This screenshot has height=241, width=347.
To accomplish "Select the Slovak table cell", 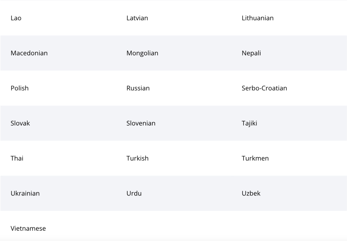I will click(x=20, y=123).
